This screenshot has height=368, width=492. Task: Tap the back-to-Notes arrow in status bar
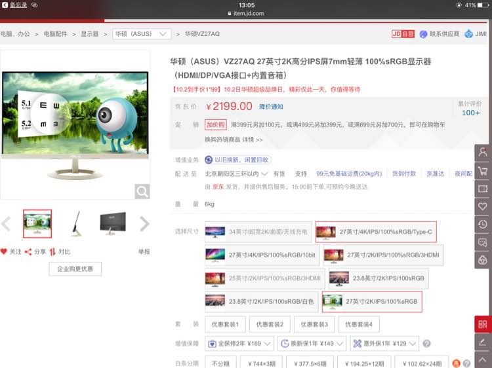[x=5, y=5]
